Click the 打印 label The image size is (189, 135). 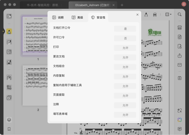click(x=56, y=47)
